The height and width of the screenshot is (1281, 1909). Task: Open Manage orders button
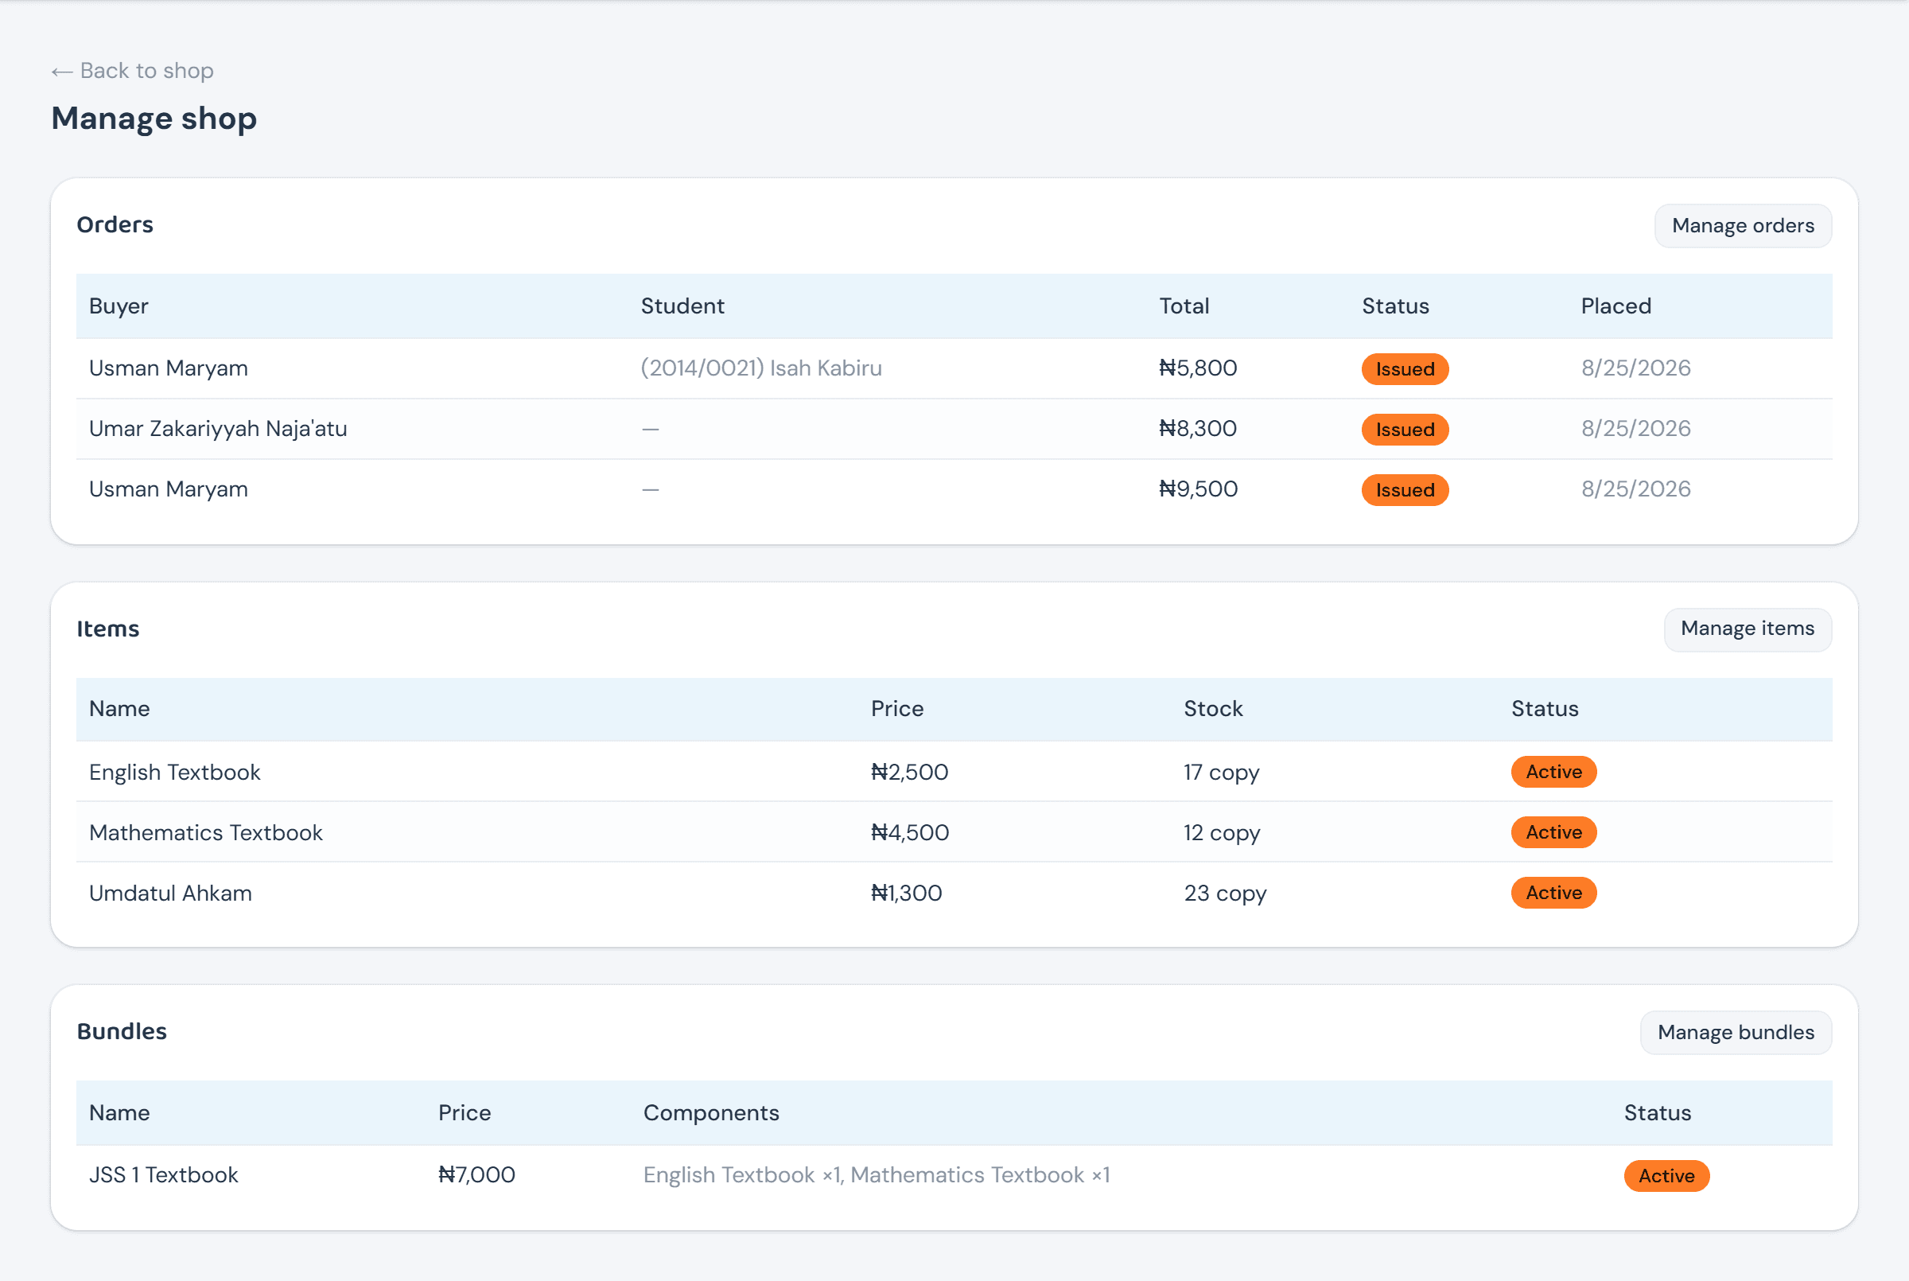(x=1743, y=225)
